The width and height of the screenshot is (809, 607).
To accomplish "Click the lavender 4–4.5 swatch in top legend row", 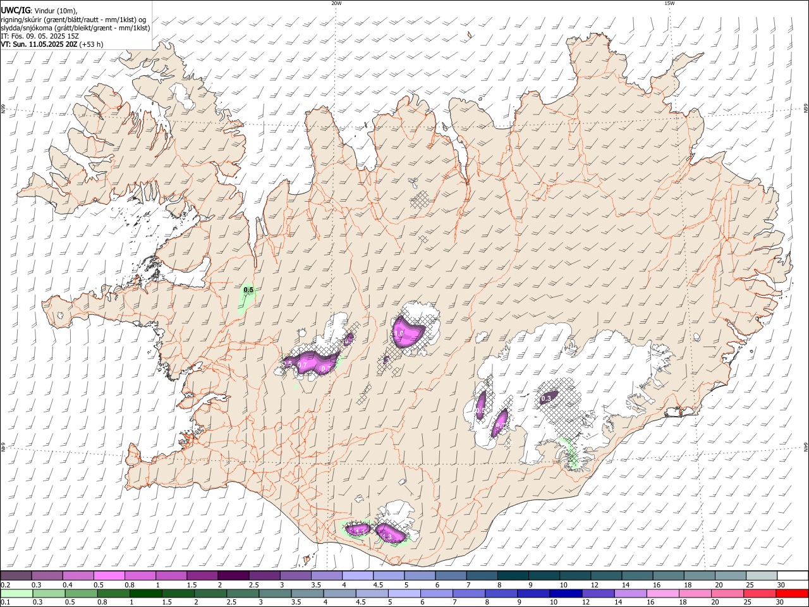I will pyautogui.click(x=358, y=575).
